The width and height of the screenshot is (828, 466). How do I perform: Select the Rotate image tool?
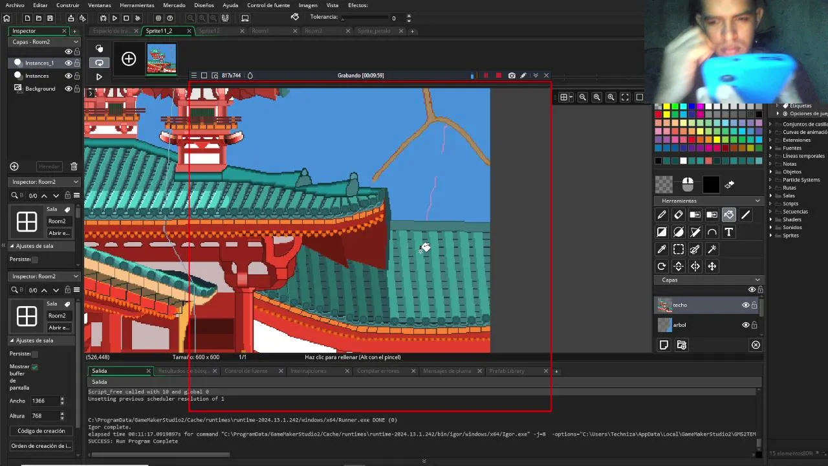pyautogui.click(x=662, y=266)
